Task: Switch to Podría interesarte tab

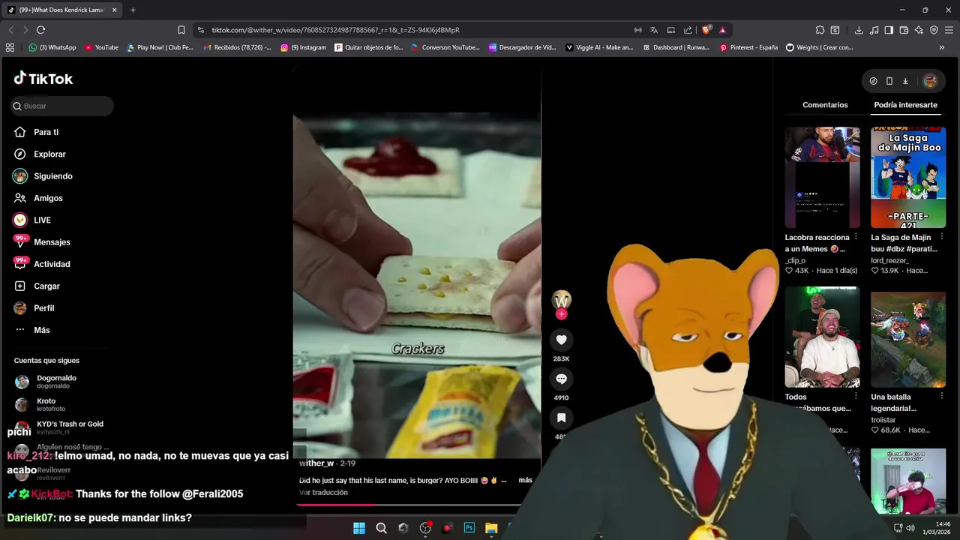Action: tap(905, 105)
